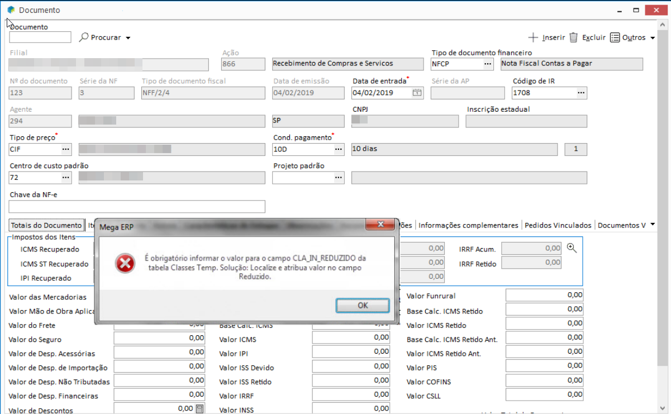The width and height of the screenshot is (671, 414).
Task: Switch to Informações complementares tab
Action: pos(468,225)
